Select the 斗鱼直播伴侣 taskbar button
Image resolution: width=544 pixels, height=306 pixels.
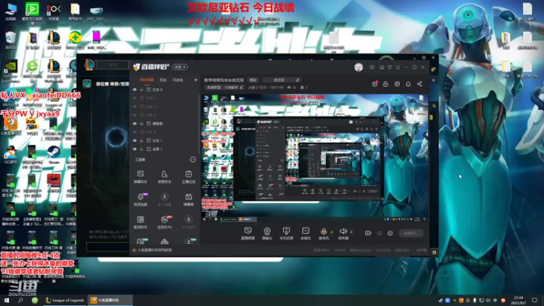coord(109,300)
